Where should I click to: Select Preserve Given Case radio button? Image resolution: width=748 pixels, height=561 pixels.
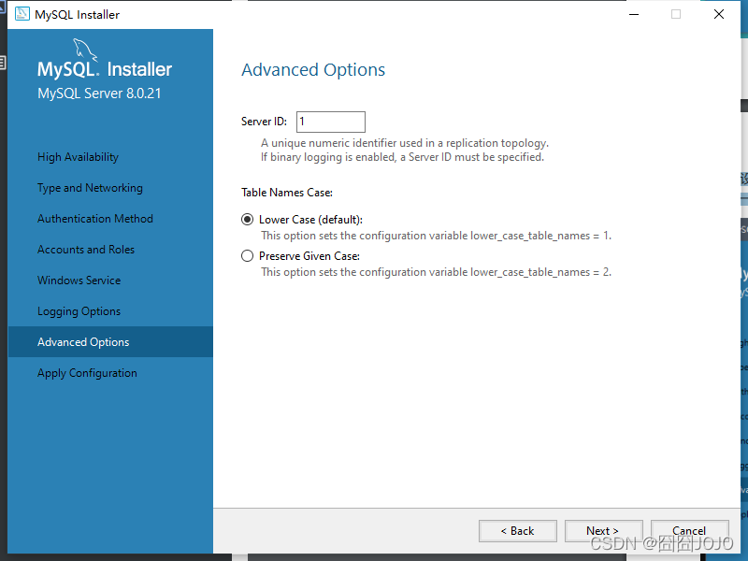click(x=247, y=256)
